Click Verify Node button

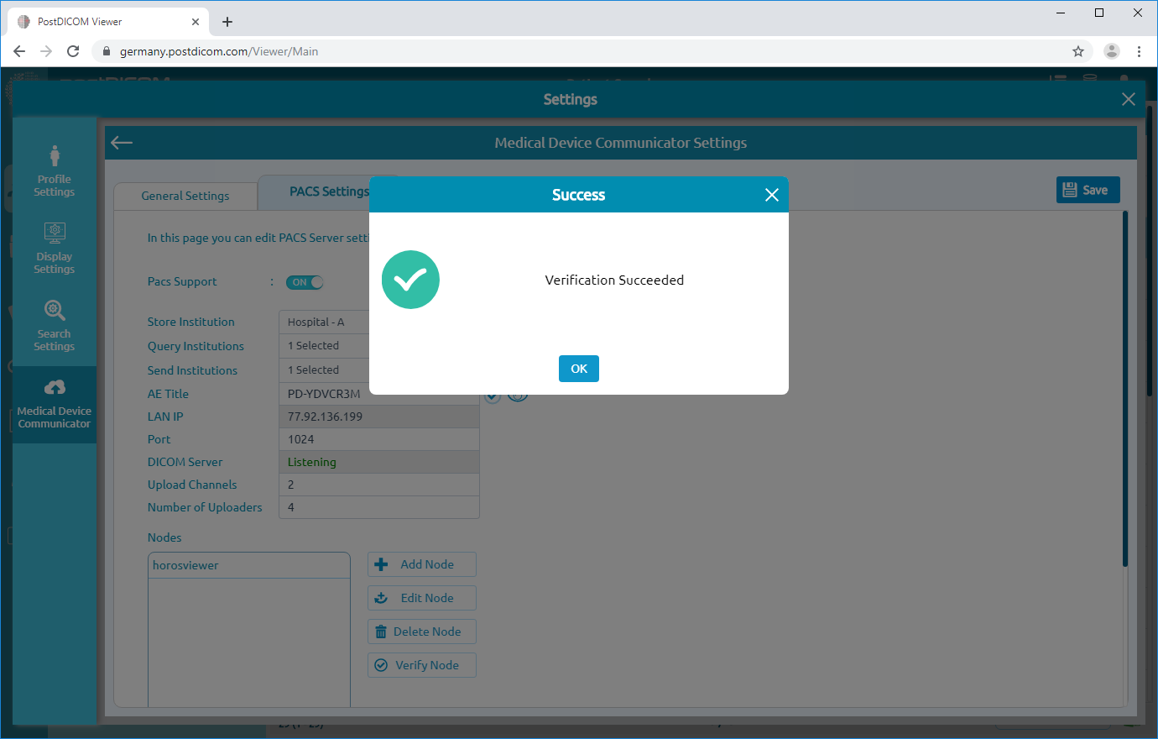422,665
